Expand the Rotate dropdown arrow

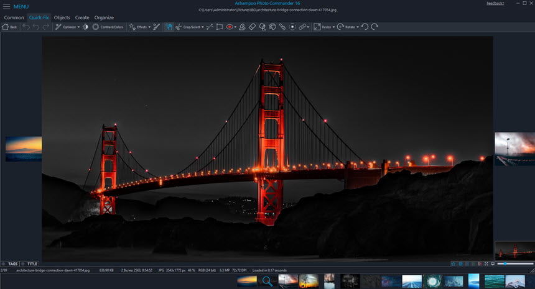[x=358, y=27]
